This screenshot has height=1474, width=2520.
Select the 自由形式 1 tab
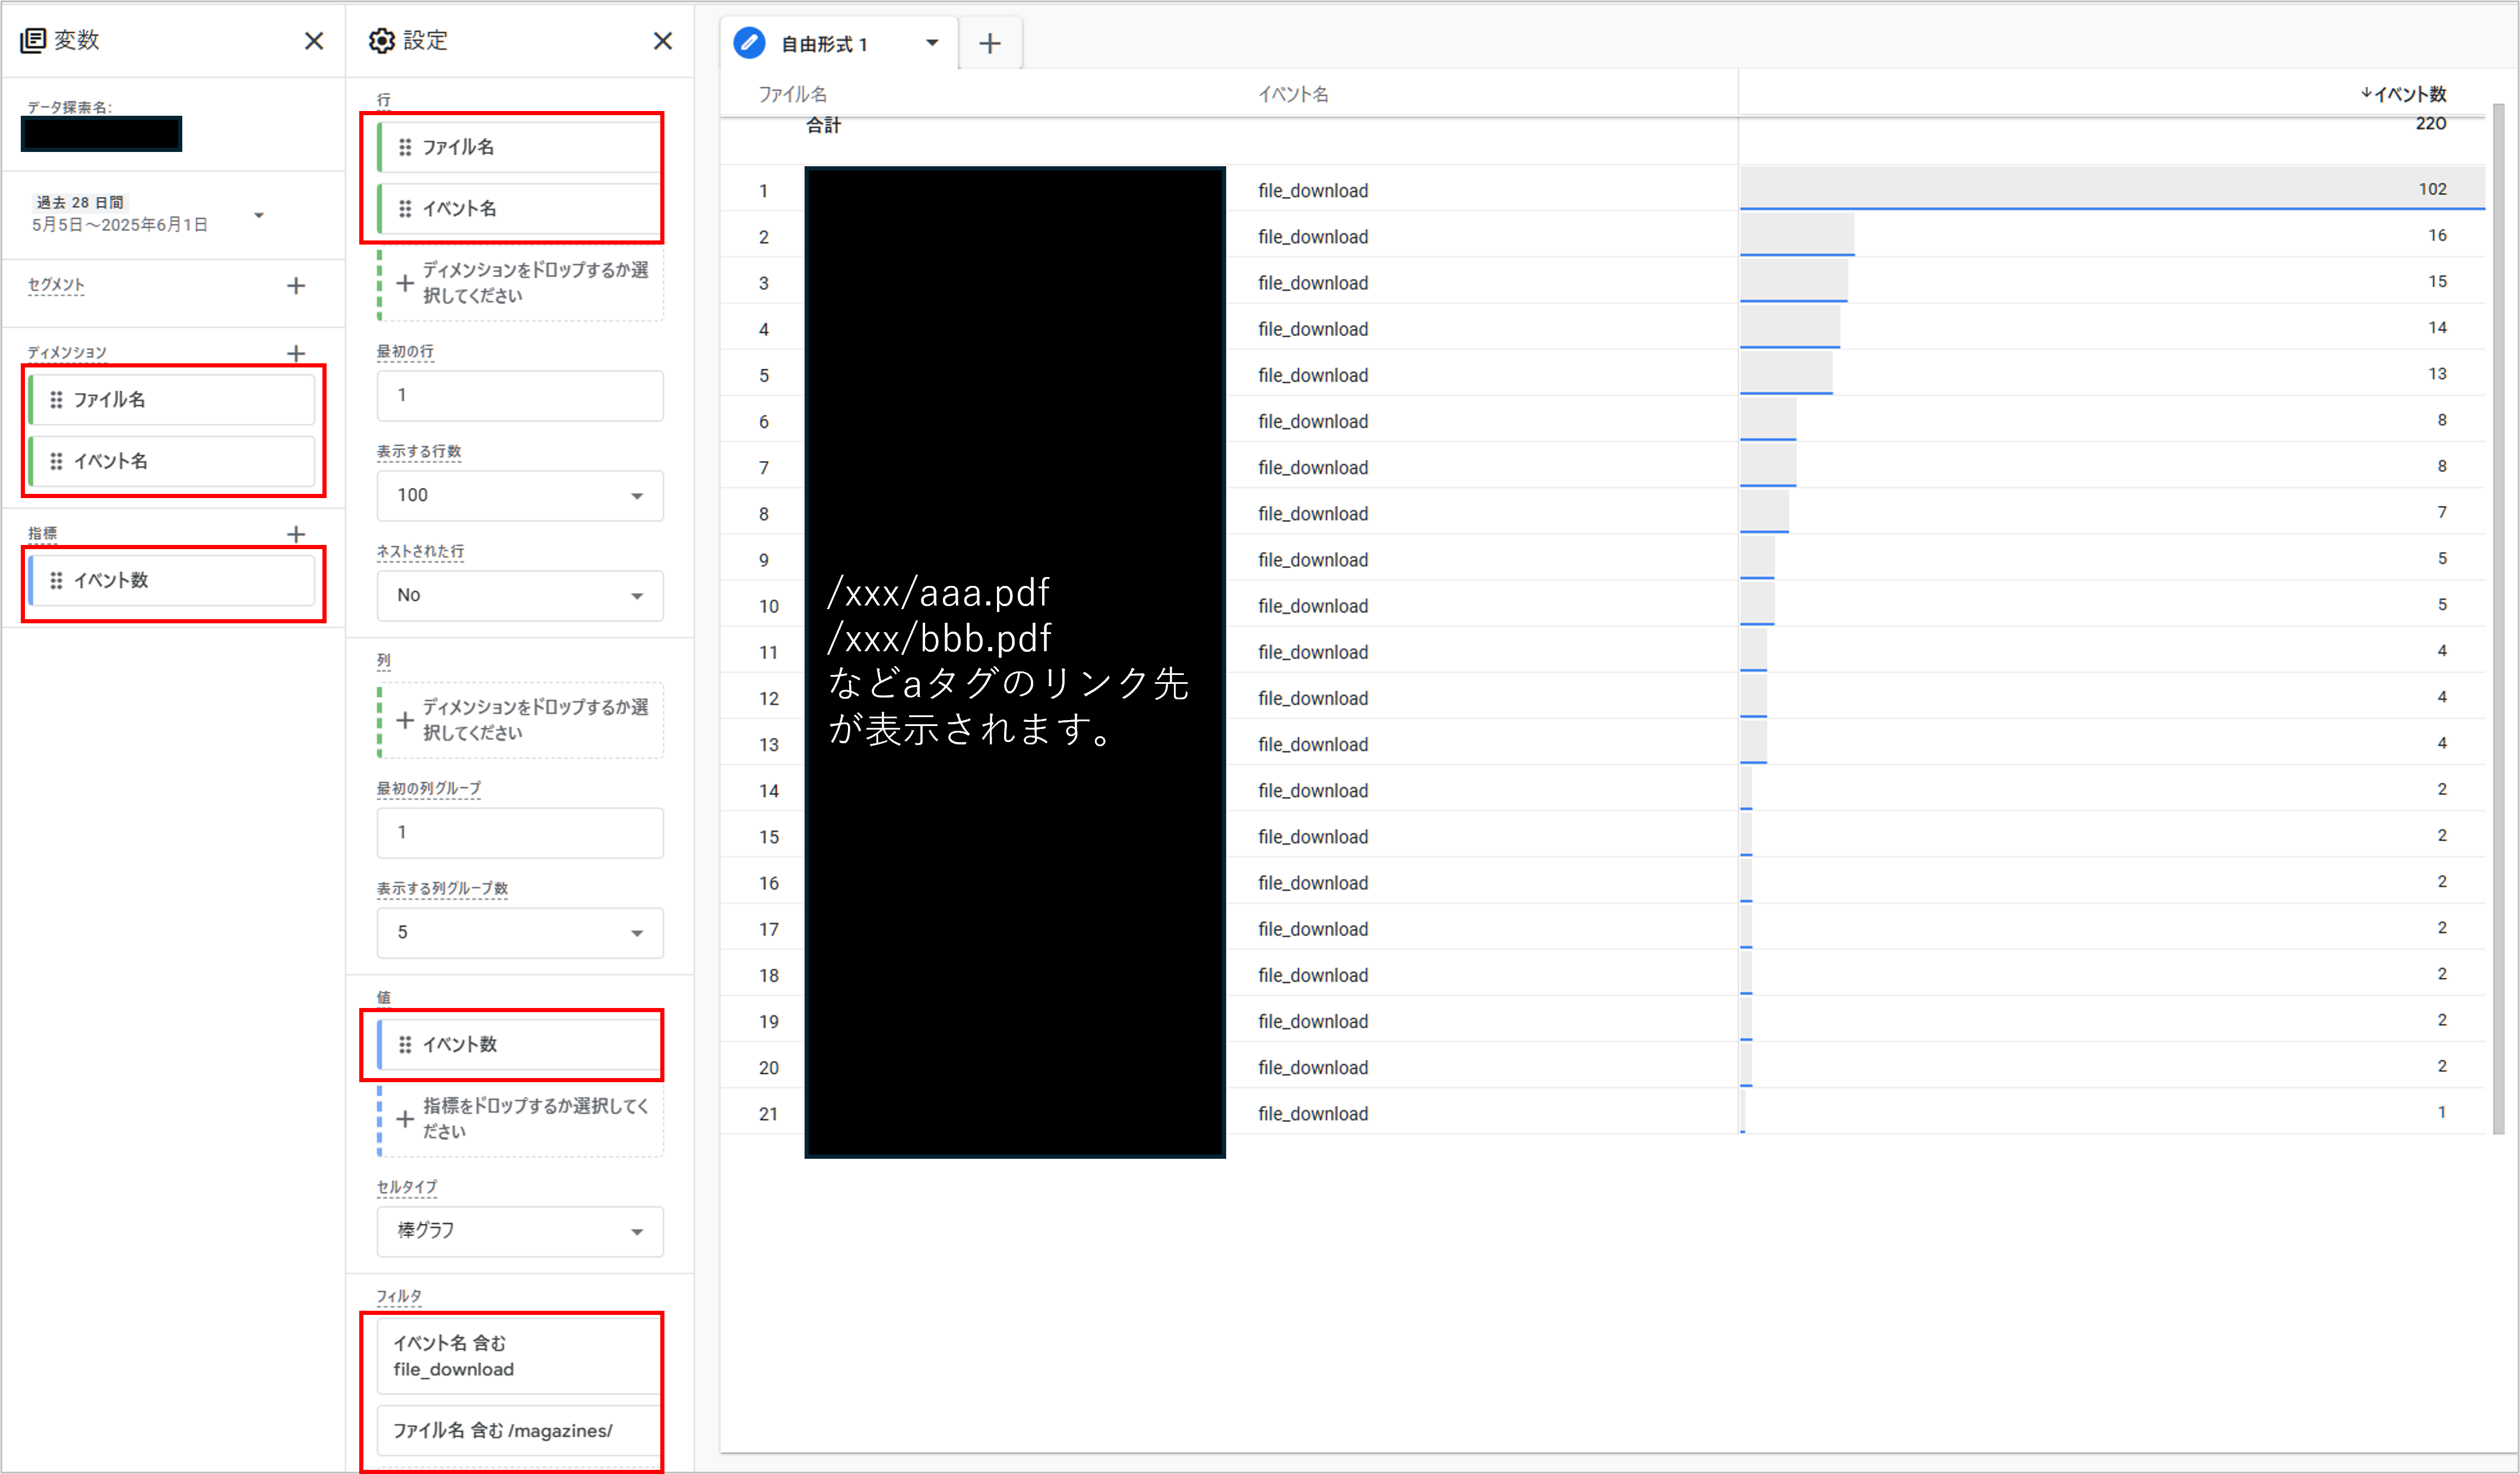pyautogui.click(x=824, y=44)
